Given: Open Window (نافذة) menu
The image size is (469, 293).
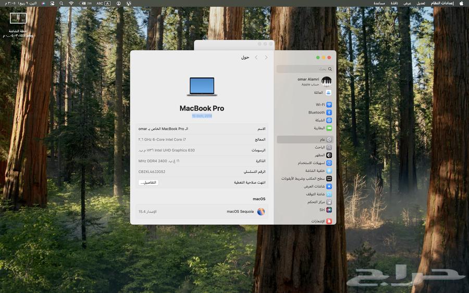Looking at the screenshot, I should coord(394,3).
